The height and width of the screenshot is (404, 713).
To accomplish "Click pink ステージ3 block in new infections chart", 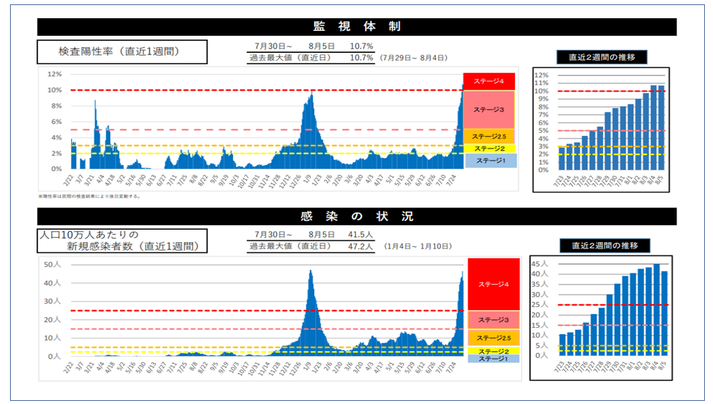I will tap(493, 320).
